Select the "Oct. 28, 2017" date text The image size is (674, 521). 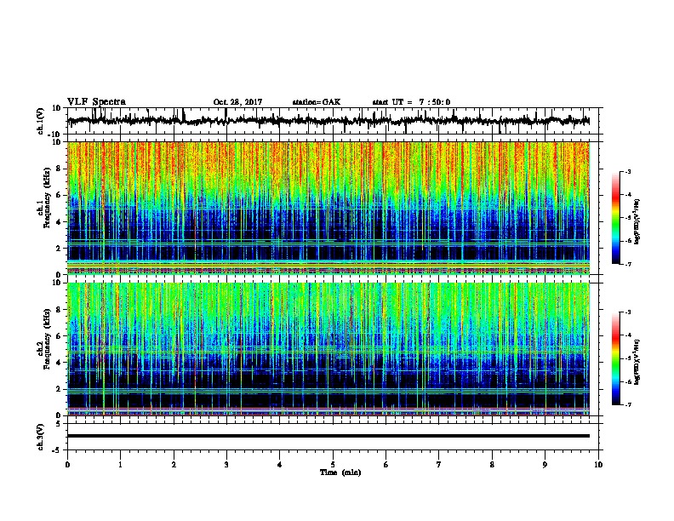pyautogui.click(x=237, y=102)
